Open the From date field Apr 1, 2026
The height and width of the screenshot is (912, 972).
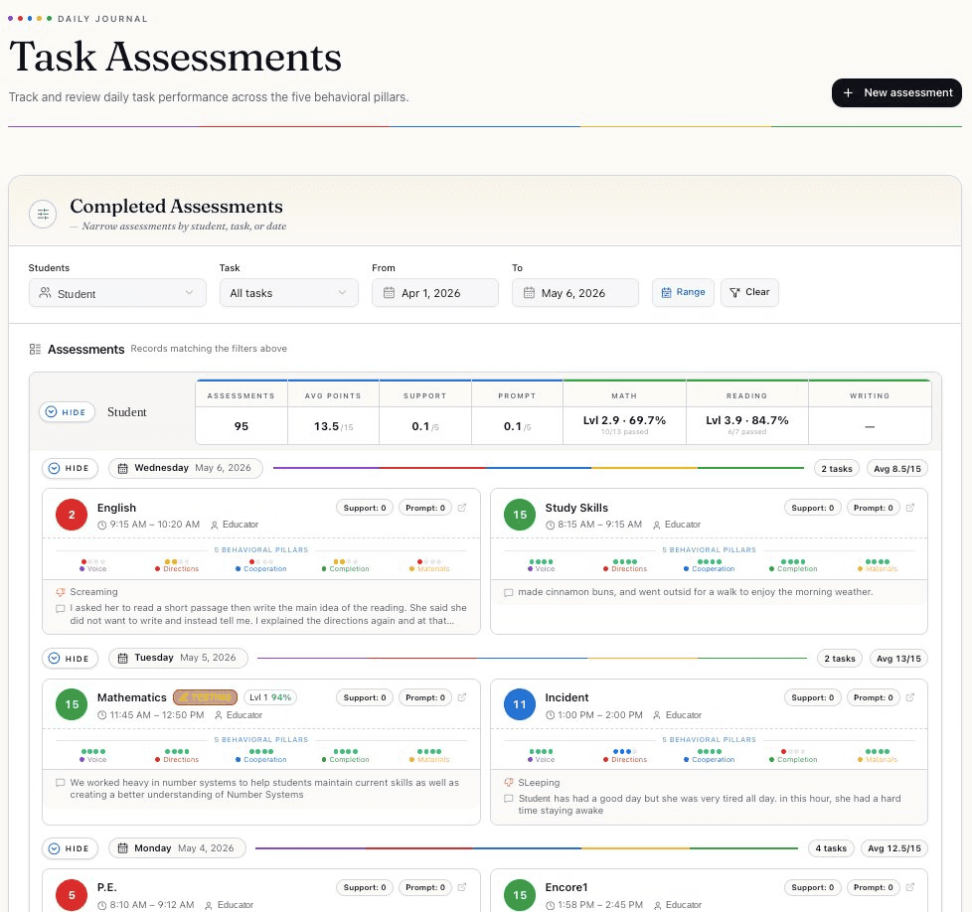point(435,293)
